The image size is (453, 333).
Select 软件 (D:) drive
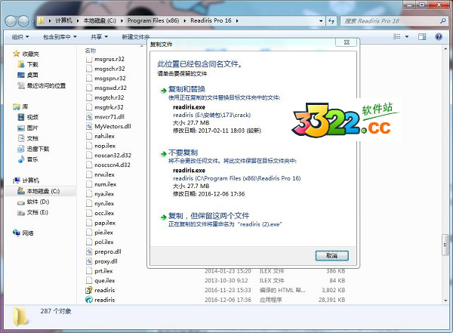33,202
